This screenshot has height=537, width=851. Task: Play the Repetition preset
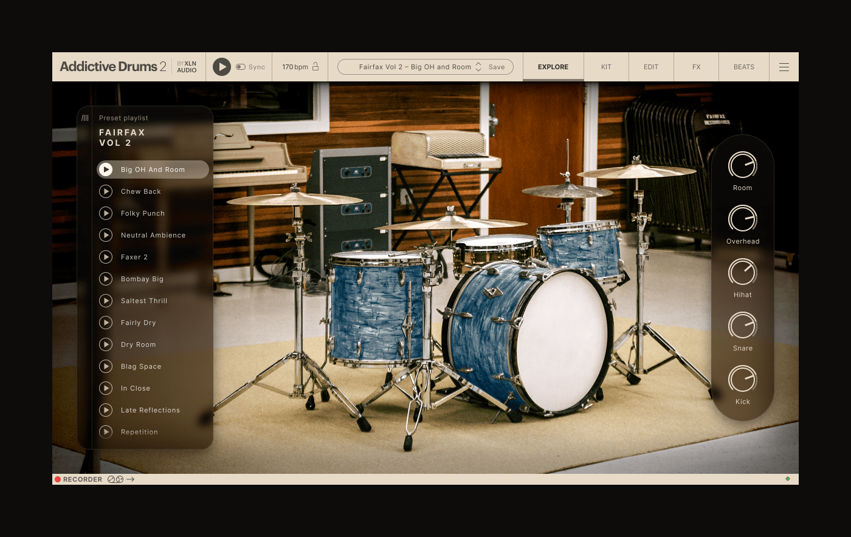click(x=106, y=432)
